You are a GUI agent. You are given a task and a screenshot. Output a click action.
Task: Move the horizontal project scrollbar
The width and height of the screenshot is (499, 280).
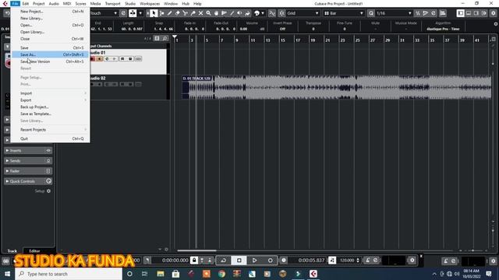[x=196, y=250]
